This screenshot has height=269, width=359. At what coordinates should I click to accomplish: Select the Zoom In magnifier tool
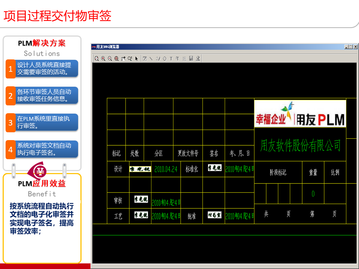[103, 59]
